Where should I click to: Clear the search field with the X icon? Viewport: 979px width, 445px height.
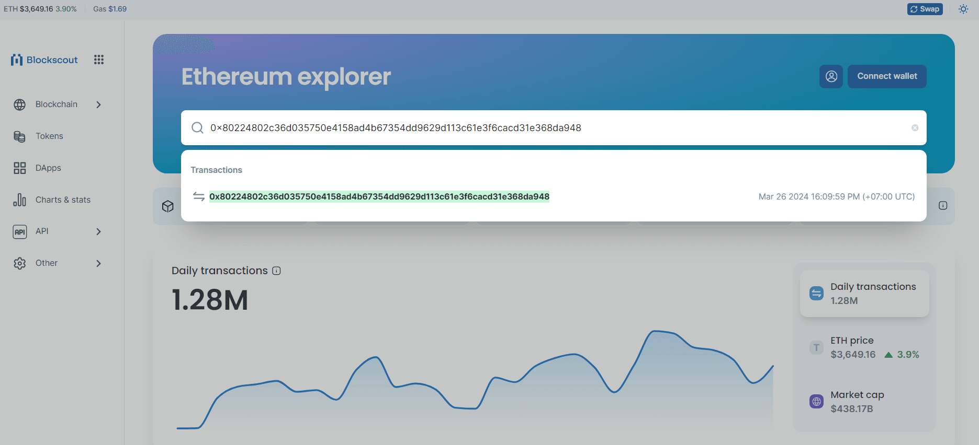click(x=915, y=127)
